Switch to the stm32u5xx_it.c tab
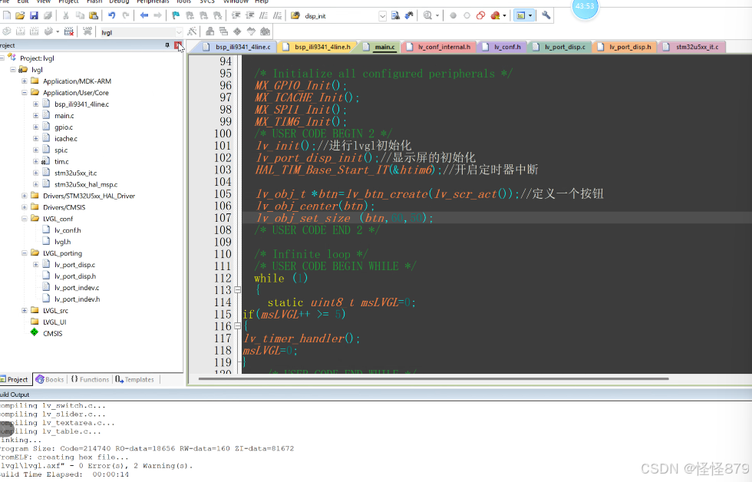This screenshot has width=752, height=482. click(x=692, y=47)
